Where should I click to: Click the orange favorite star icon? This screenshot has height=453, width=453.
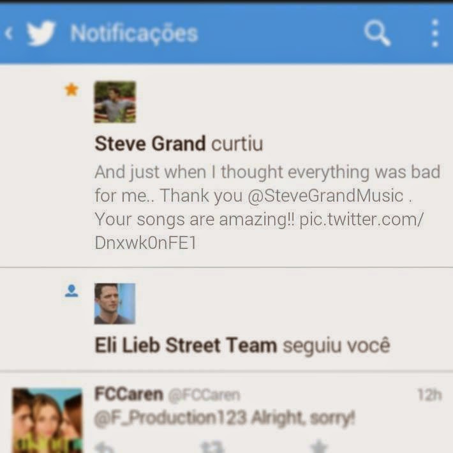click(x=71, y=89)
